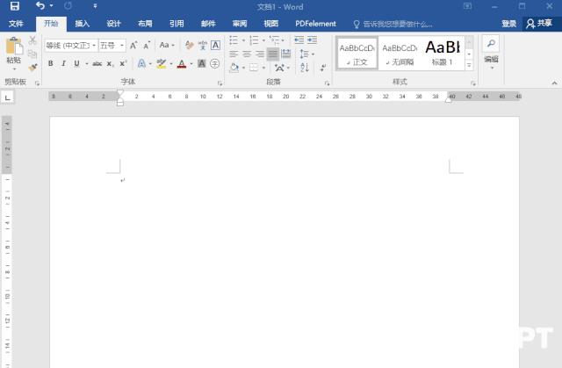The image size is (562, 368).
Task: Open the Undo history dropdown arrow
Action: [x=51, y=6]
